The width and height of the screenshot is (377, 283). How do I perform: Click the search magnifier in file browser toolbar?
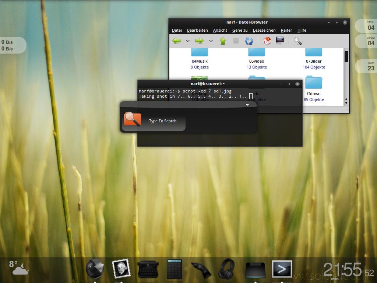pyautogui.click(x=297, y=41)
